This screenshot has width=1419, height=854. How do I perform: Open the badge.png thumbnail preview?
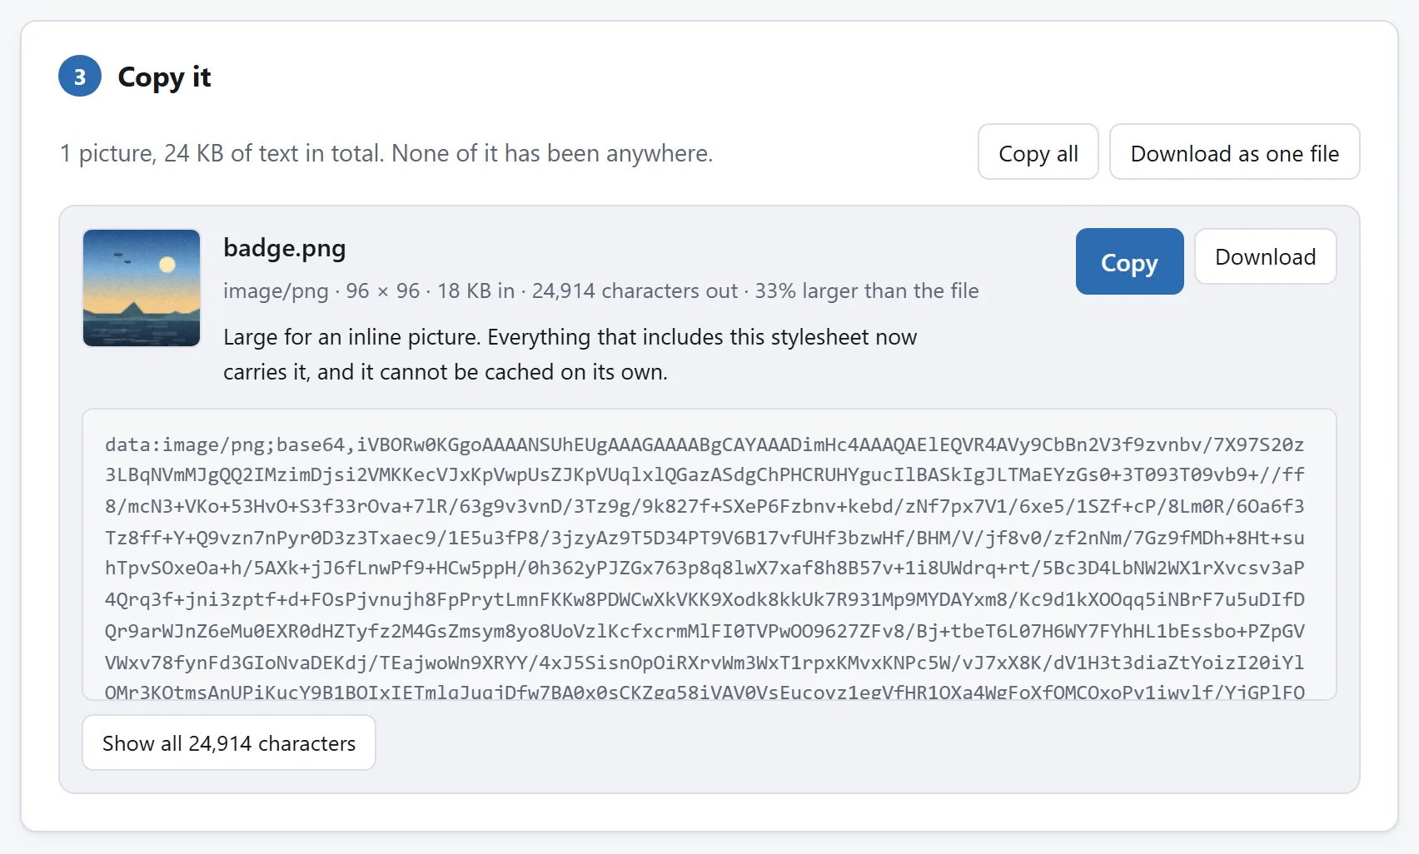tap(142, 288)
